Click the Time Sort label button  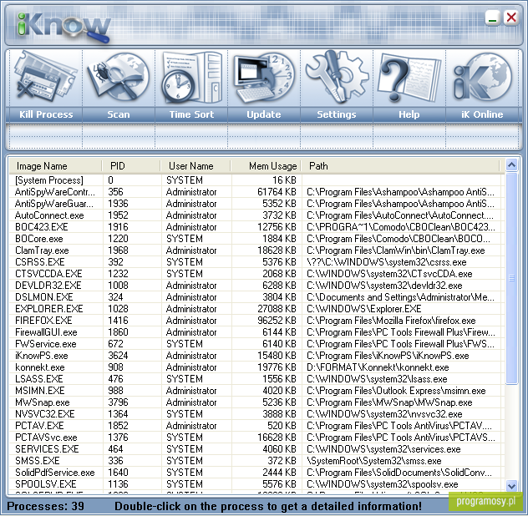pyautogui.click(x=191, y=114)
